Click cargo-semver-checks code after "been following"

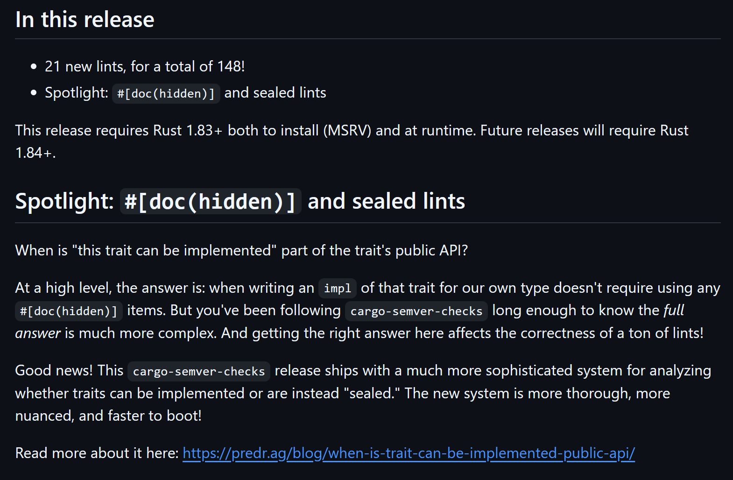416,311
